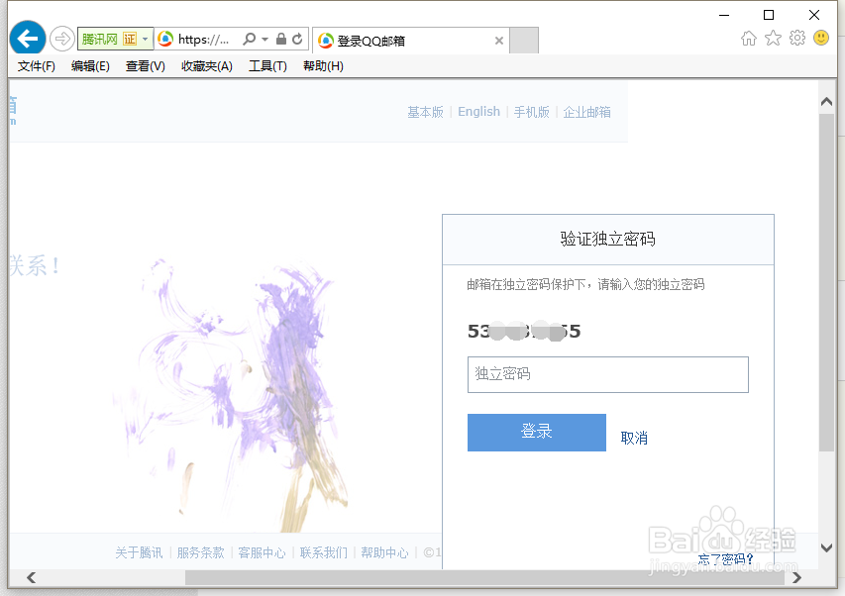Switch to English version link
845x596 pixels.
point(479,112)
